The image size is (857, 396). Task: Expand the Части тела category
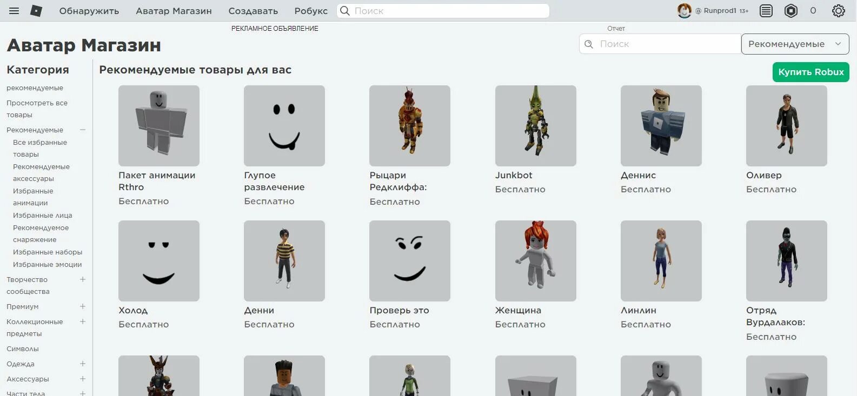tap(83, 393)
